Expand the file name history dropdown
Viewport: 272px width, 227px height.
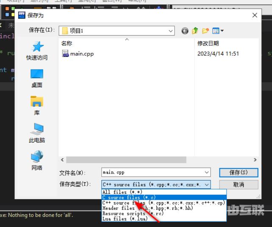click(207, 172)
